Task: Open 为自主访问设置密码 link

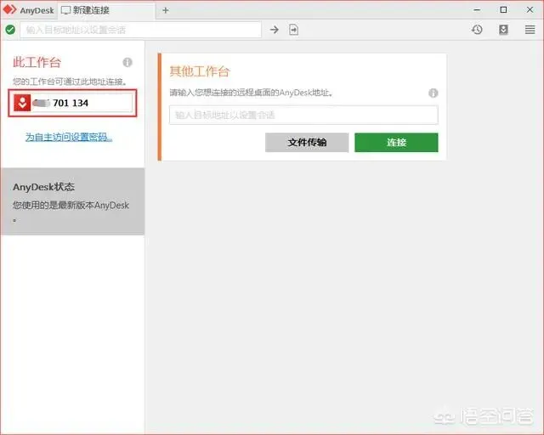Action: [x=69, y=137]
